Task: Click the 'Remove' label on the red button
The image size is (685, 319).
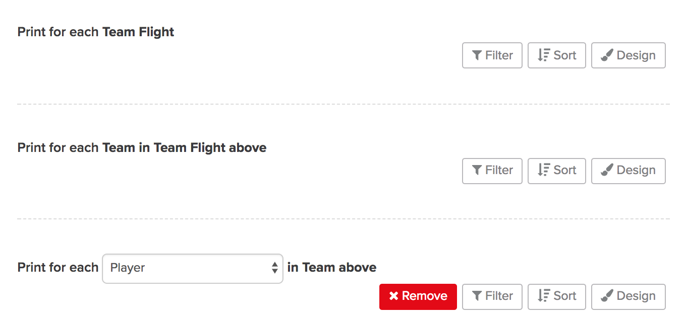Action: 425,296
